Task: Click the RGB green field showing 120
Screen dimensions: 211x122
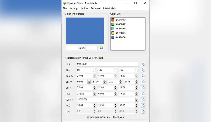Action: tap(106, 70)
